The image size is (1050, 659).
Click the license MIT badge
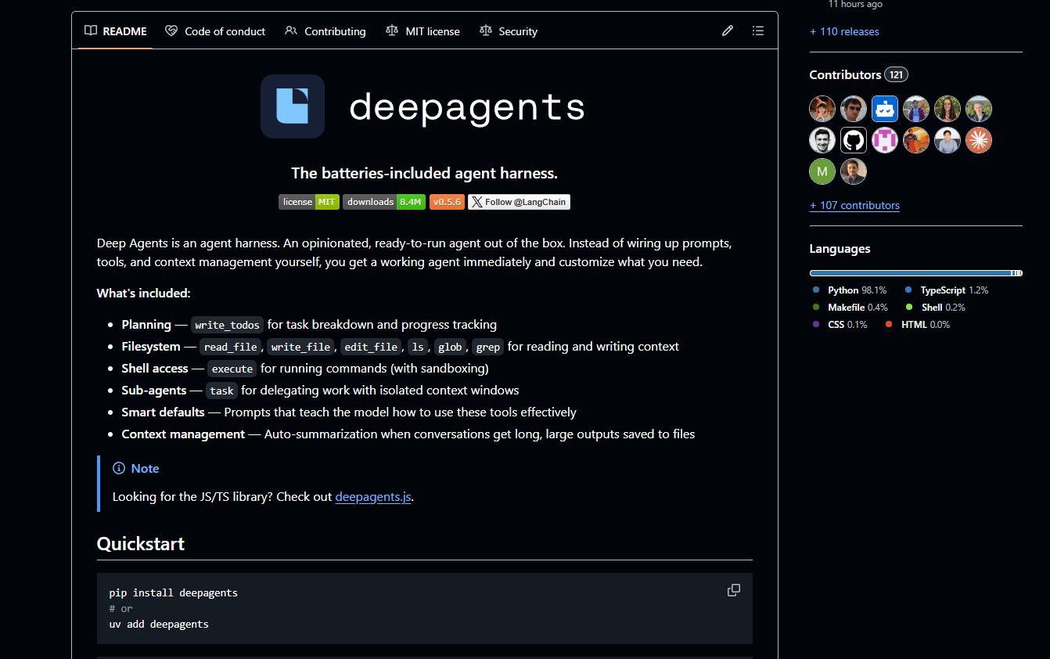[x=309, y=202]
